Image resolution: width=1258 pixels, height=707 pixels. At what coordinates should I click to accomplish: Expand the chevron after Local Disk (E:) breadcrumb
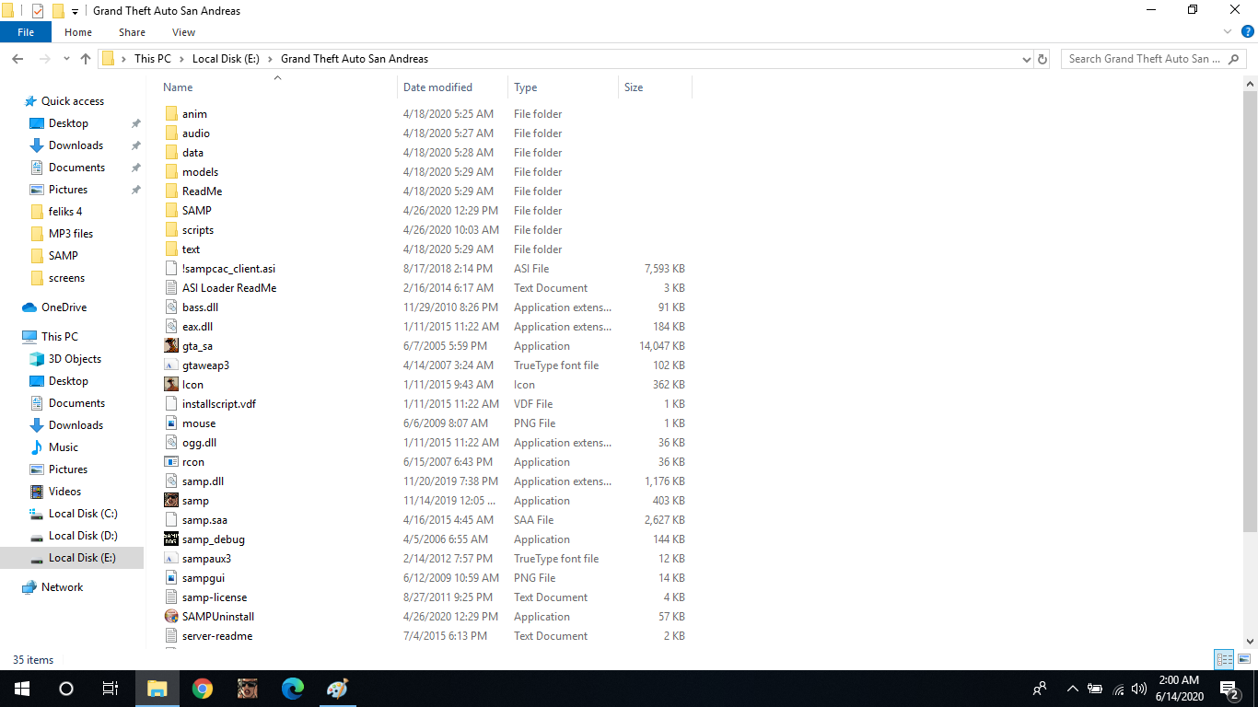pos(270,59)
